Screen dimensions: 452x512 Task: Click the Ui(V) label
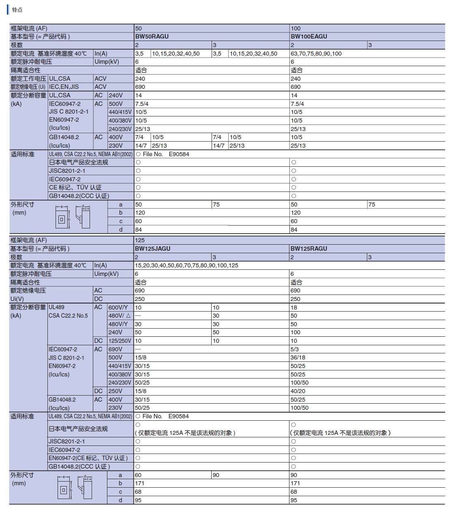click(17, 299)
